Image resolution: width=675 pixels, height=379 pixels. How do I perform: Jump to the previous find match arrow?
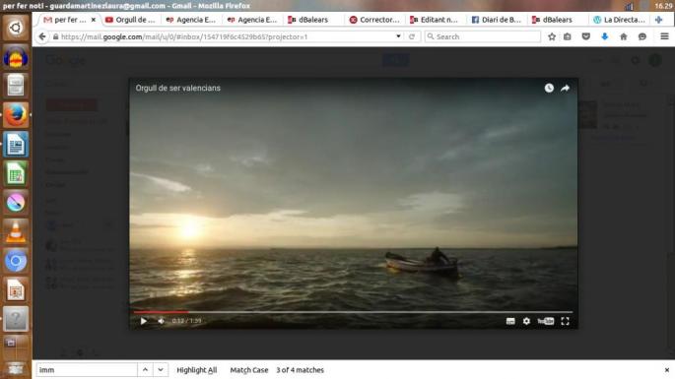point(145,370)
